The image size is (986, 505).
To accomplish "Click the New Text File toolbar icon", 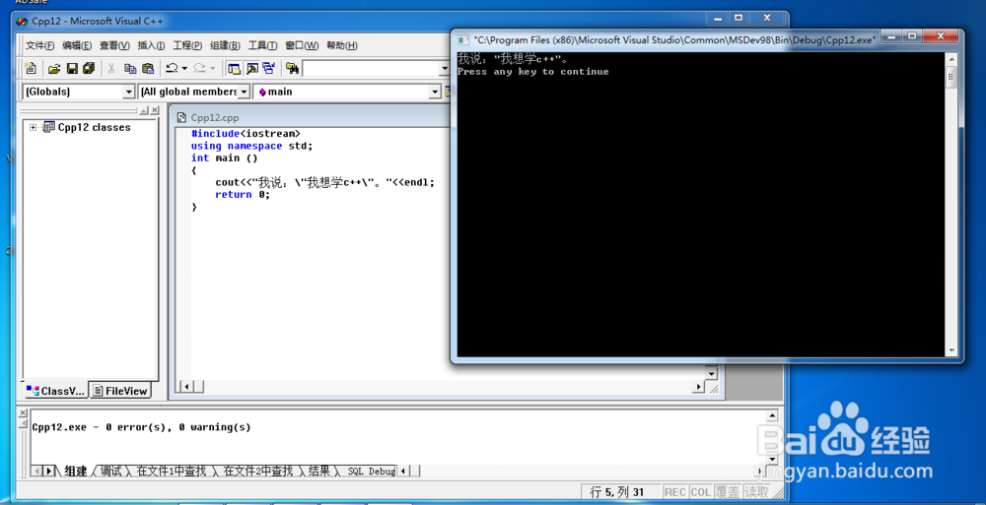I will pos(31,68).
